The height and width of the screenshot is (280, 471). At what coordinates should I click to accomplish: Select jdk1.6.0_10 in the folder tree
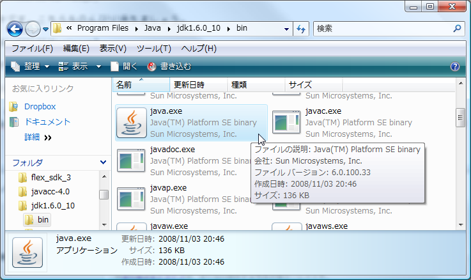(x=53, y=206)
